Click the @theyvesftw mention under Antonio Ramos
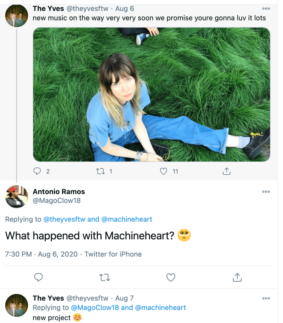The image size is (283, 323). 64,219
